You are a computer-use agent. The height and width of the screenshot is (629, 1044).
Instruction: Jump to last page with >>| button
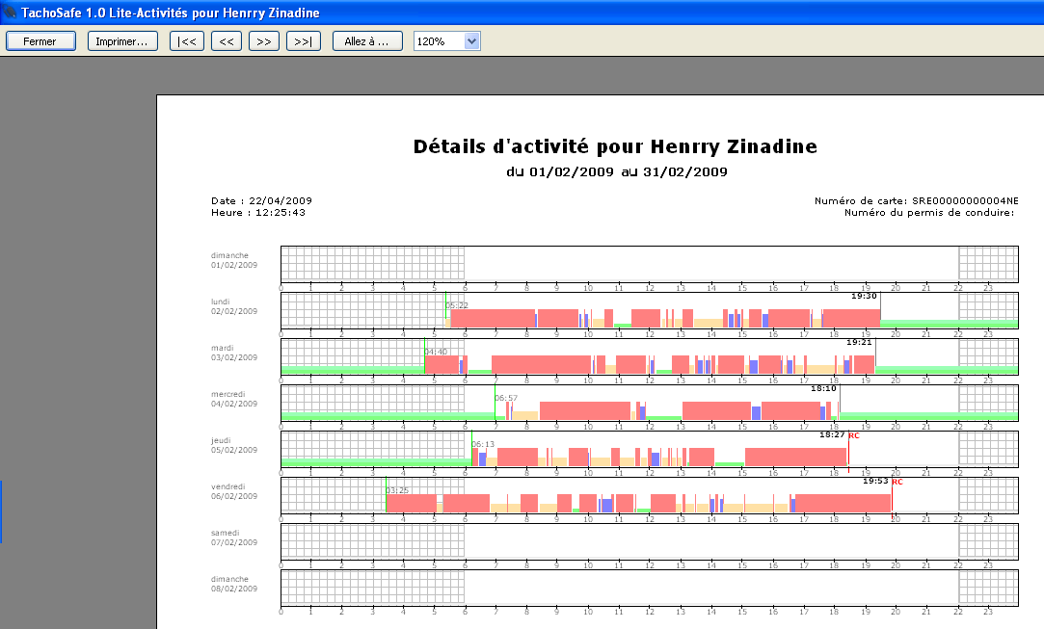click(x=303, y=41)
